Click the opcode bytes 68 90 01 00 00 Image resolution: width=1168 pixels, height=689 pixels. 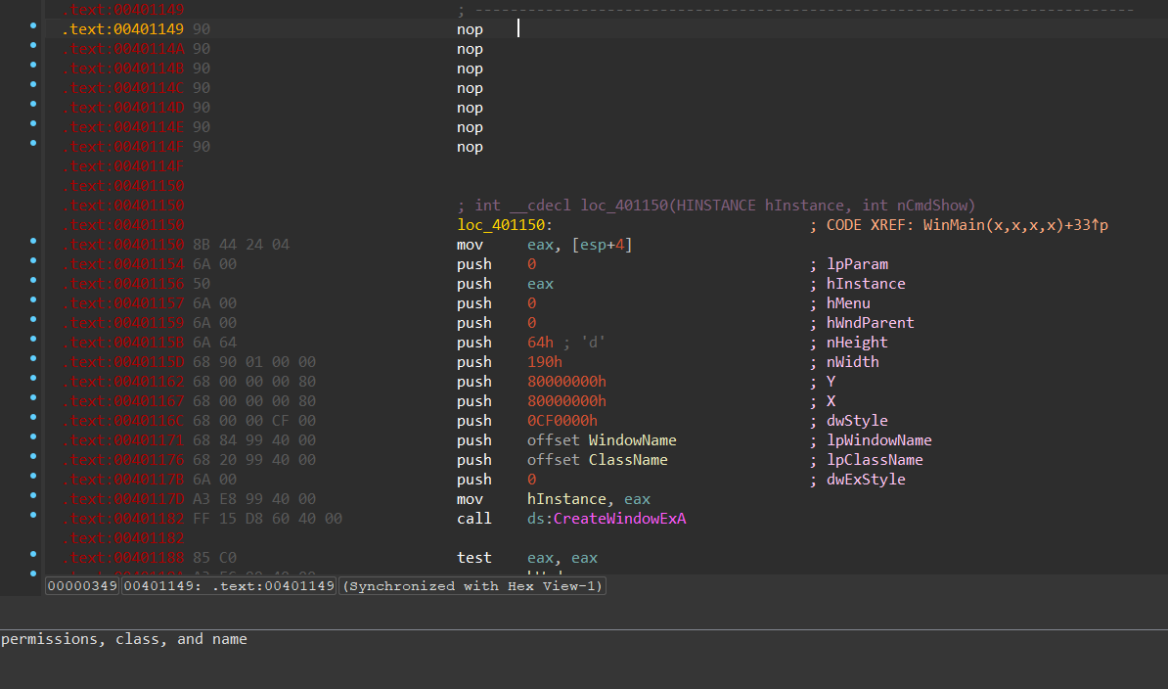[x=254, y=362]
